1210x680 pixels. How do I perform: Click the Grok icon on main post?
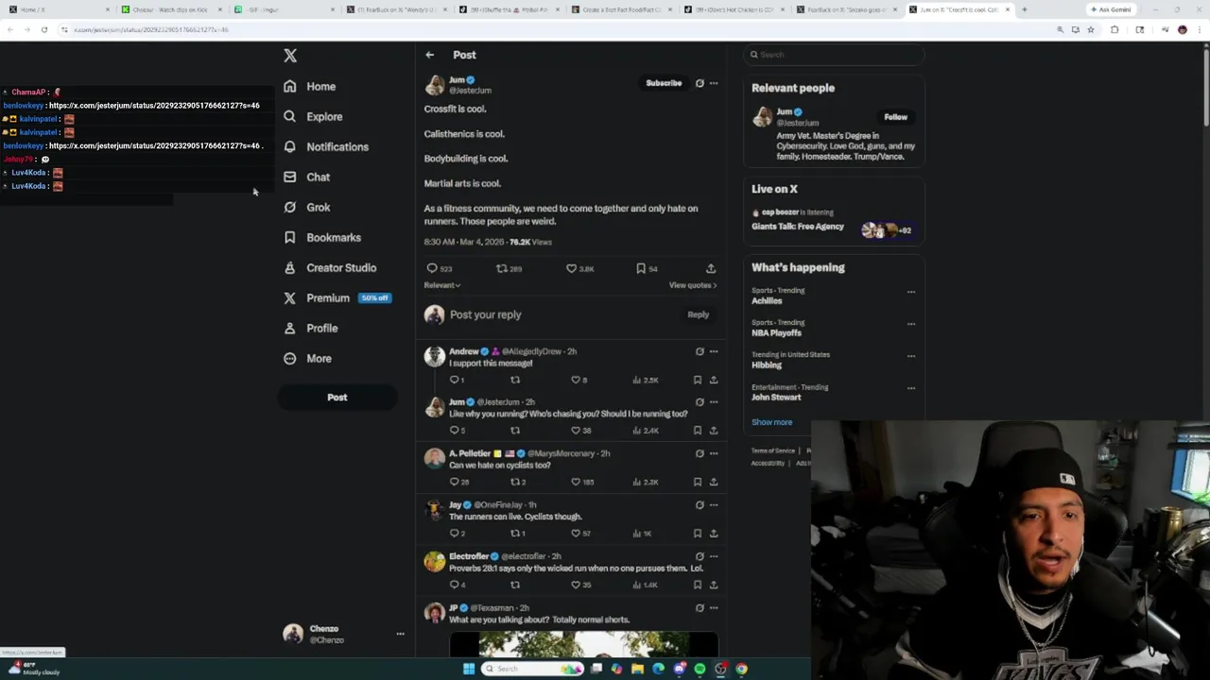[700, 83]
